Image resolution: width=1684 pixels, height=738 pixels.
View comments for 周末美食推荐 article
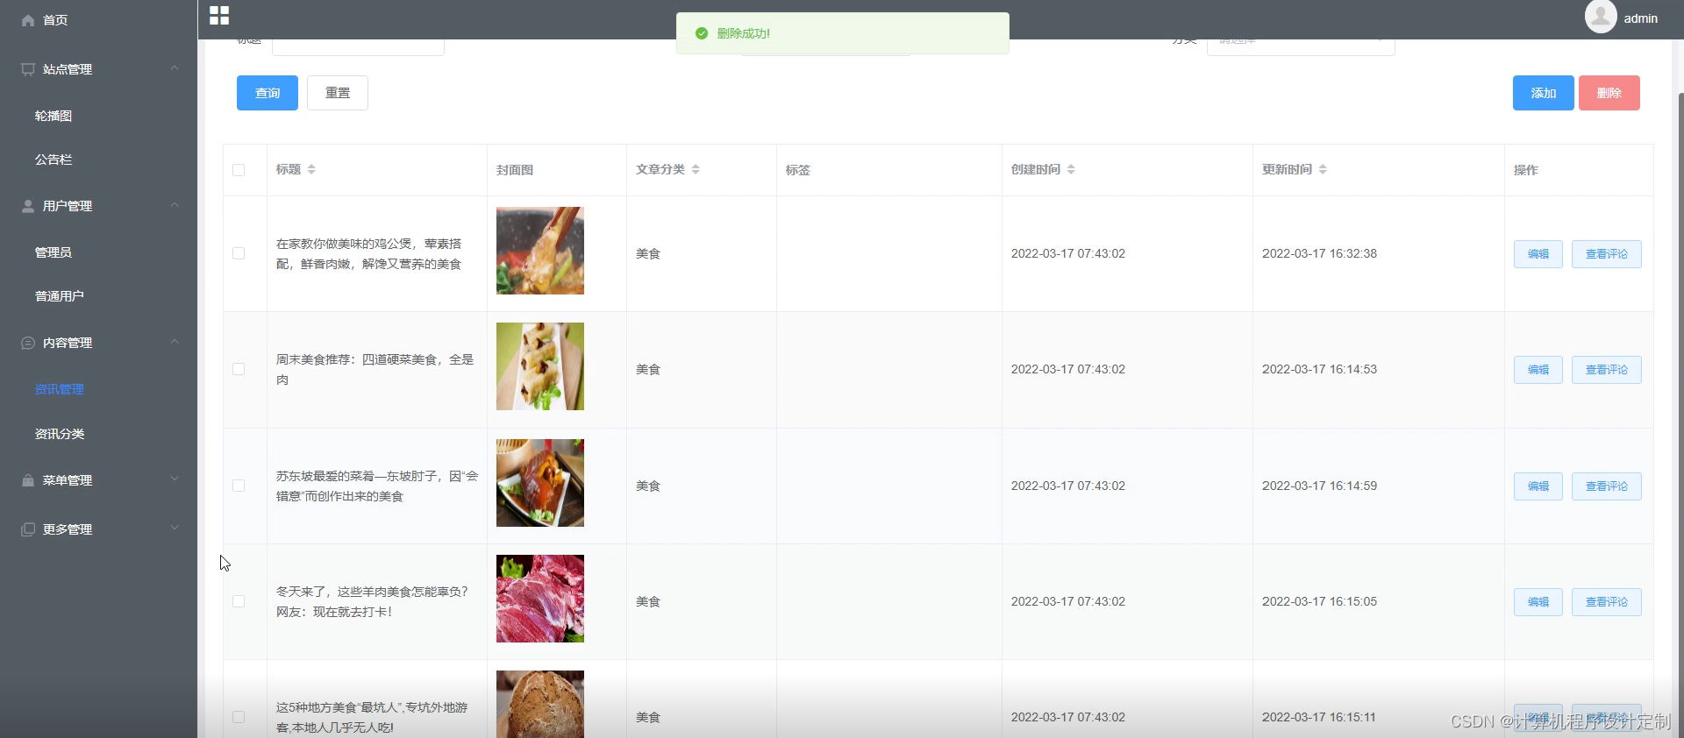point(1607,370)
